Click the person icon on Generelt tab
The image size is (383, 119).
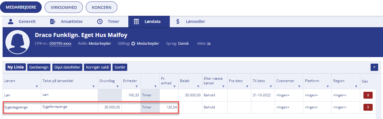tap(11, 22)
